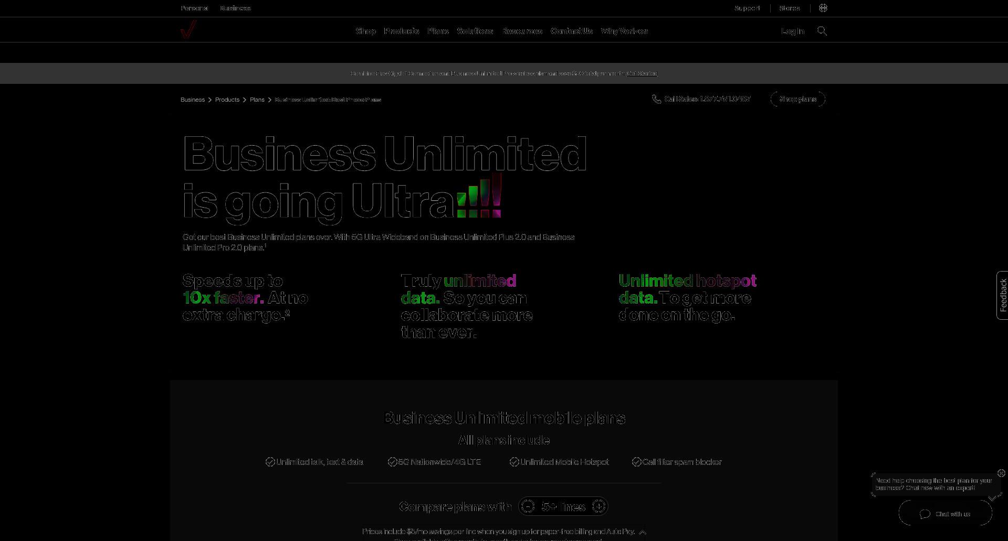Image resolution: width=1008 pixels, height=541 pixels.
Task: Increase lines with the plus button
Action: (598, 506)
